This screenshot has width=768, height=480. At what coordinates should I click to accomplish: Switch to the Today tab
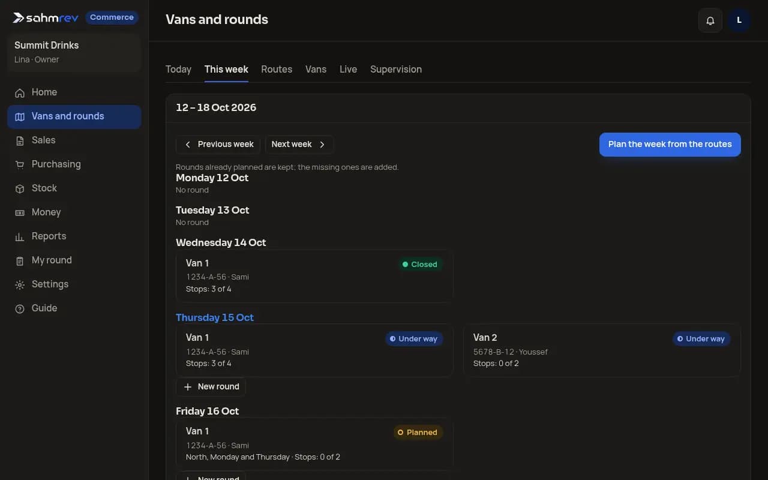coord(178,69)
